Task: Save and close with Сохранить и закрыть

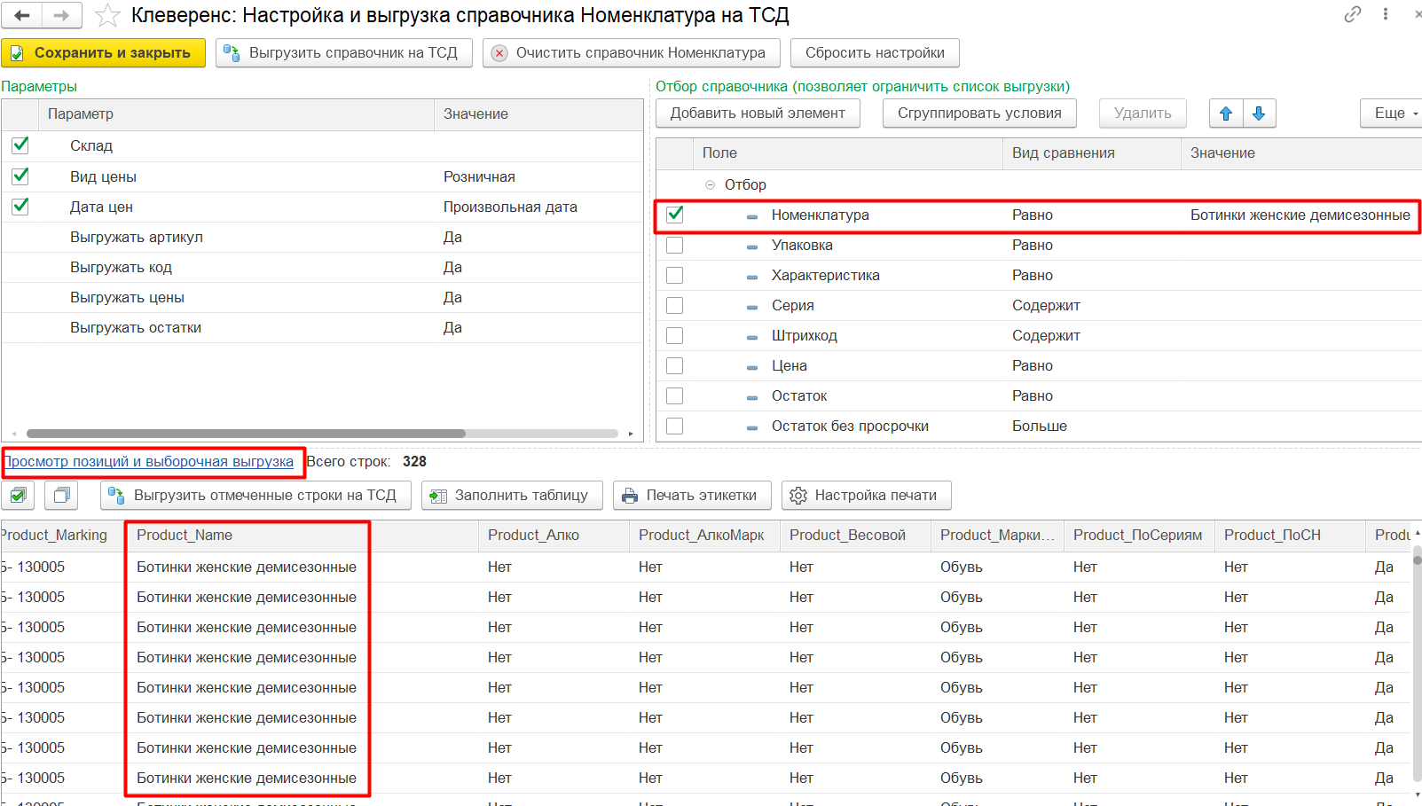Action: click(x=103, y=53)
